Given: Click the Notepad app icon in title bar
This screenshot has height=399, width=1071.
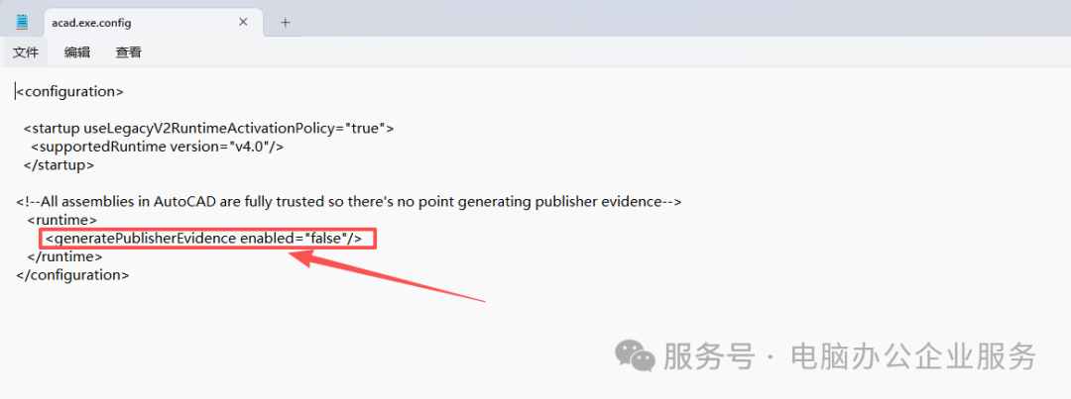Looking at the screenshot, I should [x=22, y=22].
